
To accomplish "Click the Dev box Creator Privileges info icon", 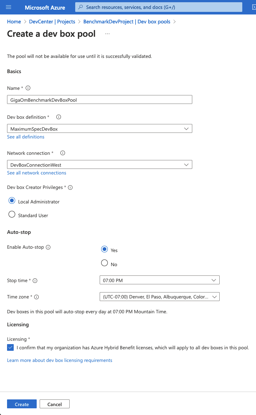I will click(70, 187).
